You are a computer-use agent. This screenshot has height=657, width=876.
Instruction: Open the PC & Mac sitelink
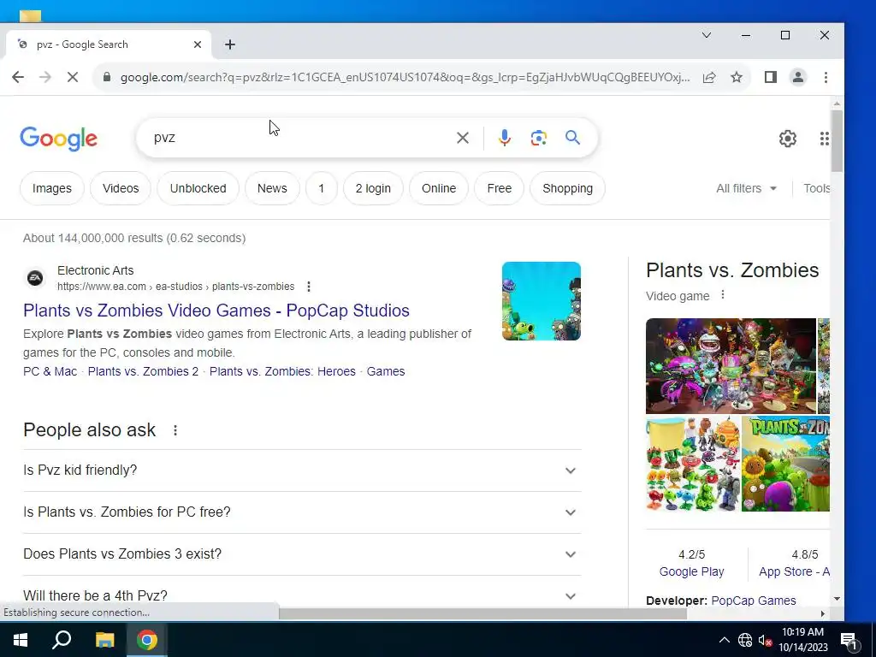pos(50,371)
